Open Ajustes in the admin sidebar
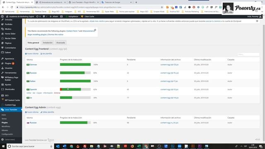 coord(8,84)
